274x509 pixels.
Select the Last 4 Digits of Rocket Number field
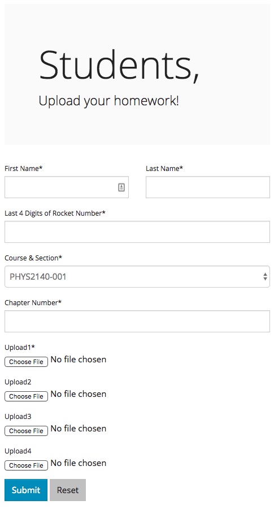pyautogui.click(x=137, y=232)
